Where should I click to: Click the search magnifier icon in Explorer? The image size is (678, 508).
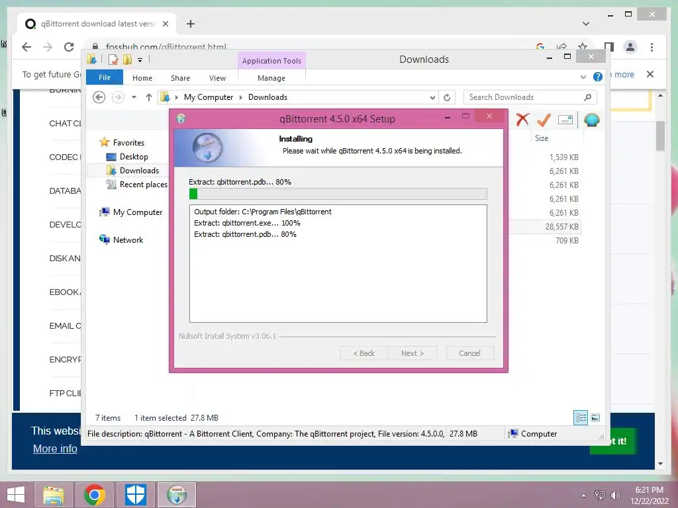tap(587, 97)
